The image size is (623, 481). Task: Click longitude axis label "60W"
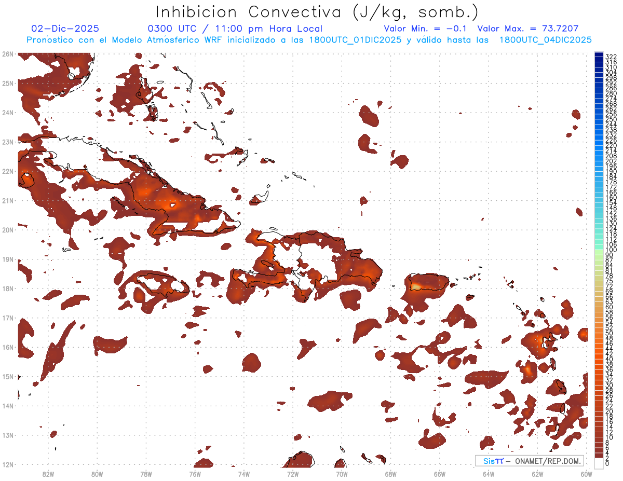(586, 474)
